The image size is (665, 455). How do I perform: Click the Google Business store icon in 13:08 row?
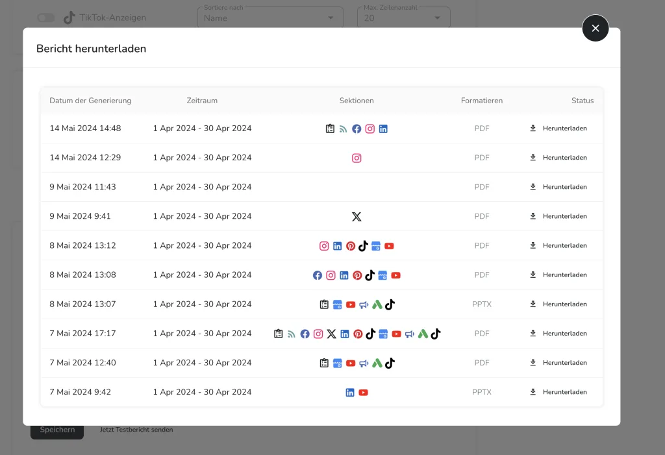(383, 275)
